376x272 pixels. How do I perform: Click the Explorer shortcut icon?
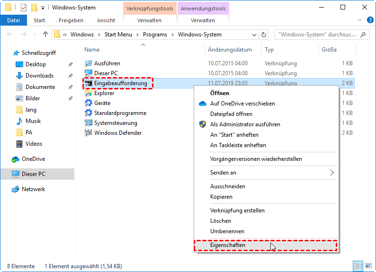(x=88, y=93)
